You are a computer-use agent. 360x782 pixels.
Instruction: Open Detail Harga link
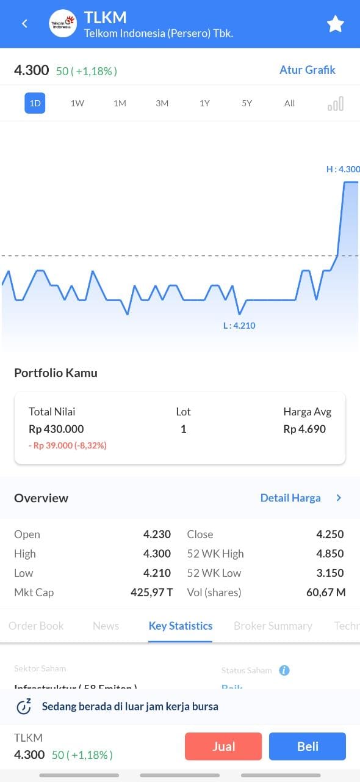coord(290,498)
